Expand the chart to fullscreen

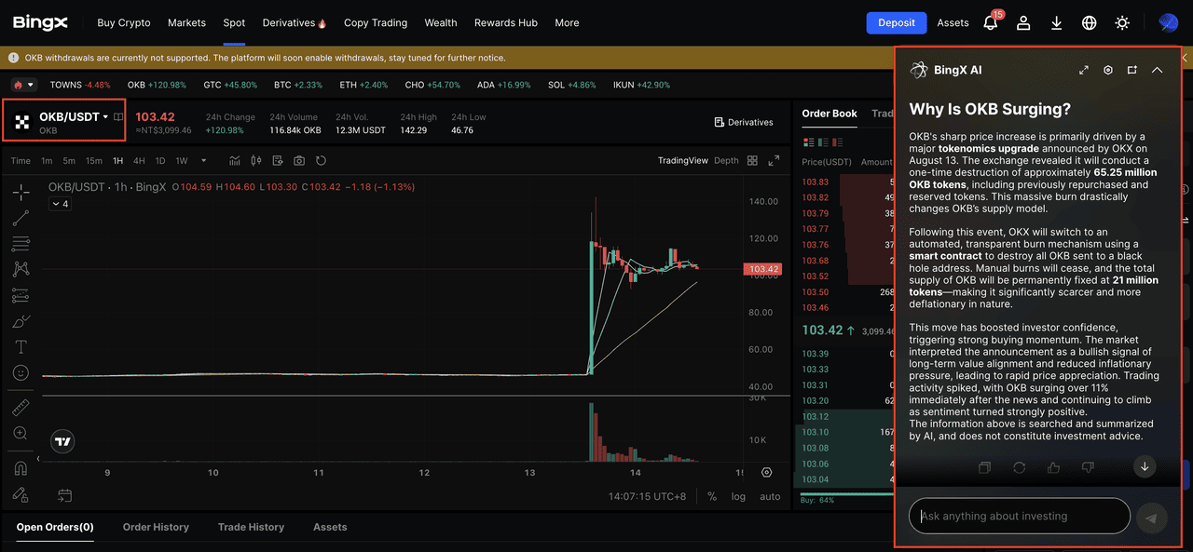coord(774,161)
